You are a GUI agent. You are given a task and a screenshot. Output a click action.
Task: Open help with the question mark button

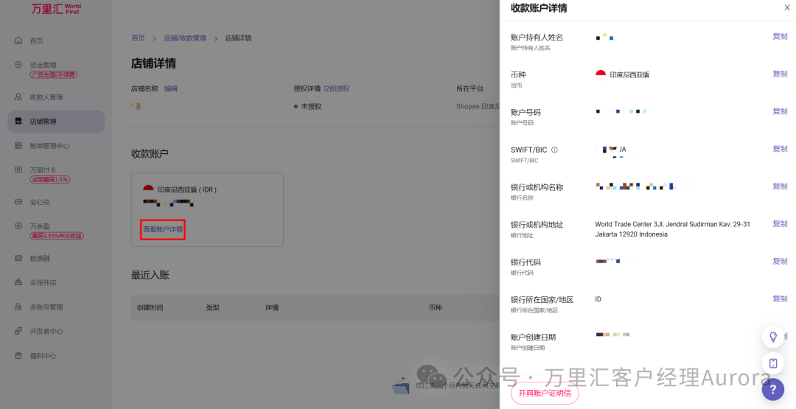point(773,389)
